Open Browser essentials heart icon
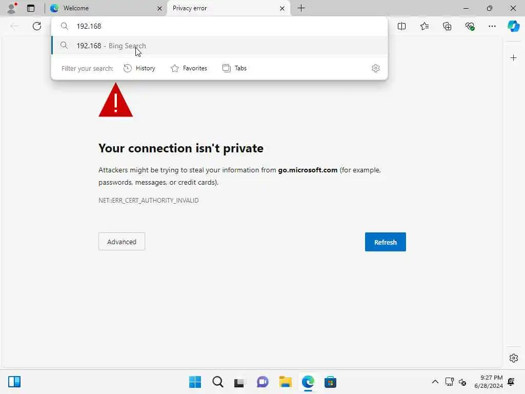Screen dimensions: 525x394 [x=470, y=26]
